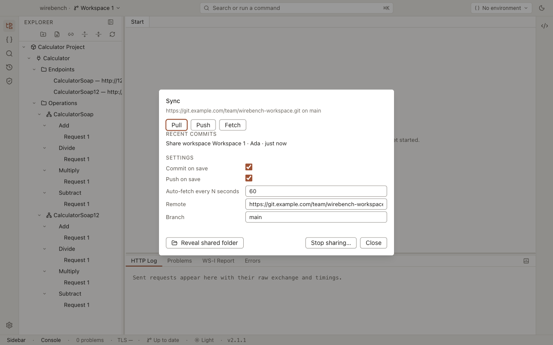Click the Light theme status entry
This screenshot has height=345, width=553.
pos(204,340)
